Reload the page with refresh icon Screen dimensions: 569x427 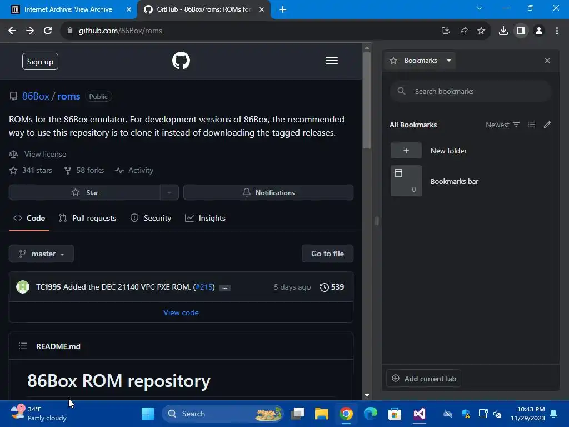point(48,31)
